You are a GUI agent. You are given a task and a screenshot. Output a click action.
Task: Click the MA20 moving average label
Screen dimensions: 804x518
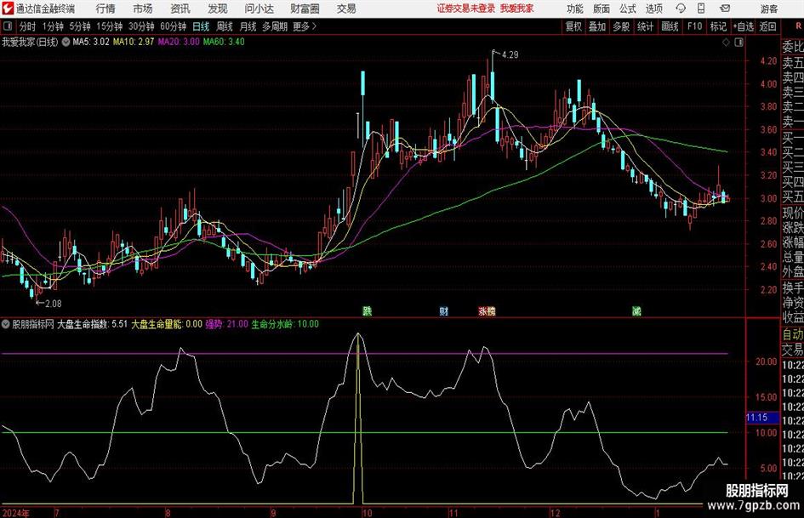point(179,42)
